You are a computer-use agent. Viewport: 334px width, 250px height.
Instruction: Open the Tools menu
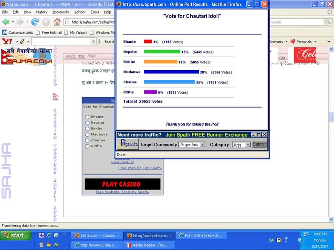click(x=95, y=12)
